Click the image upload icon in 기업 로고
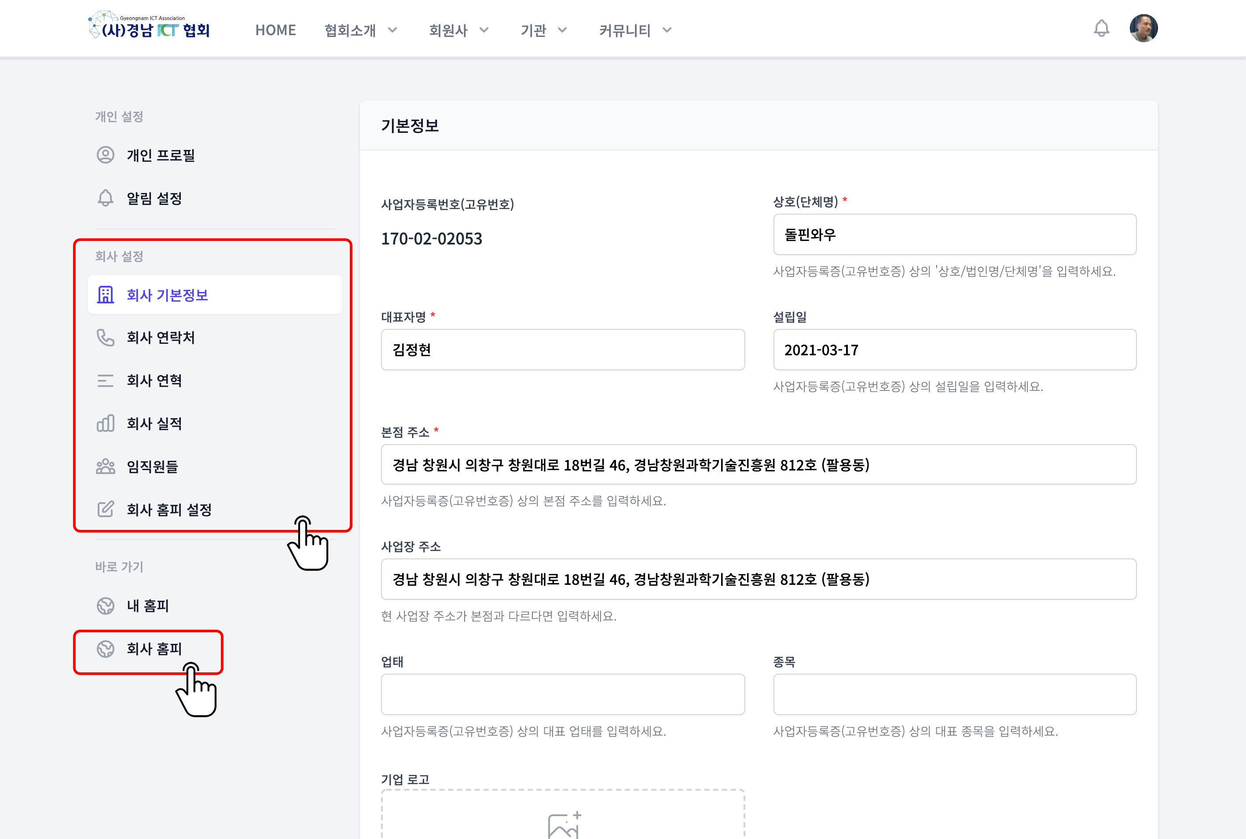The height and width of the screenshot is (839, 1246). 564,826
